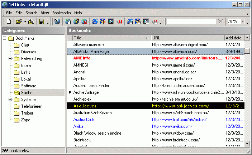Click shortcut arrow icon beside Archie Anfrage

click(x=70, y=92)
